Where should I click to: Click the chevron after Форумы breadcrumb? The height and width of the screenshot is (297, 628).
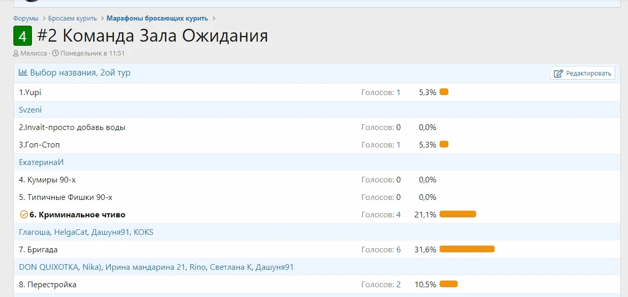[43, 18]
